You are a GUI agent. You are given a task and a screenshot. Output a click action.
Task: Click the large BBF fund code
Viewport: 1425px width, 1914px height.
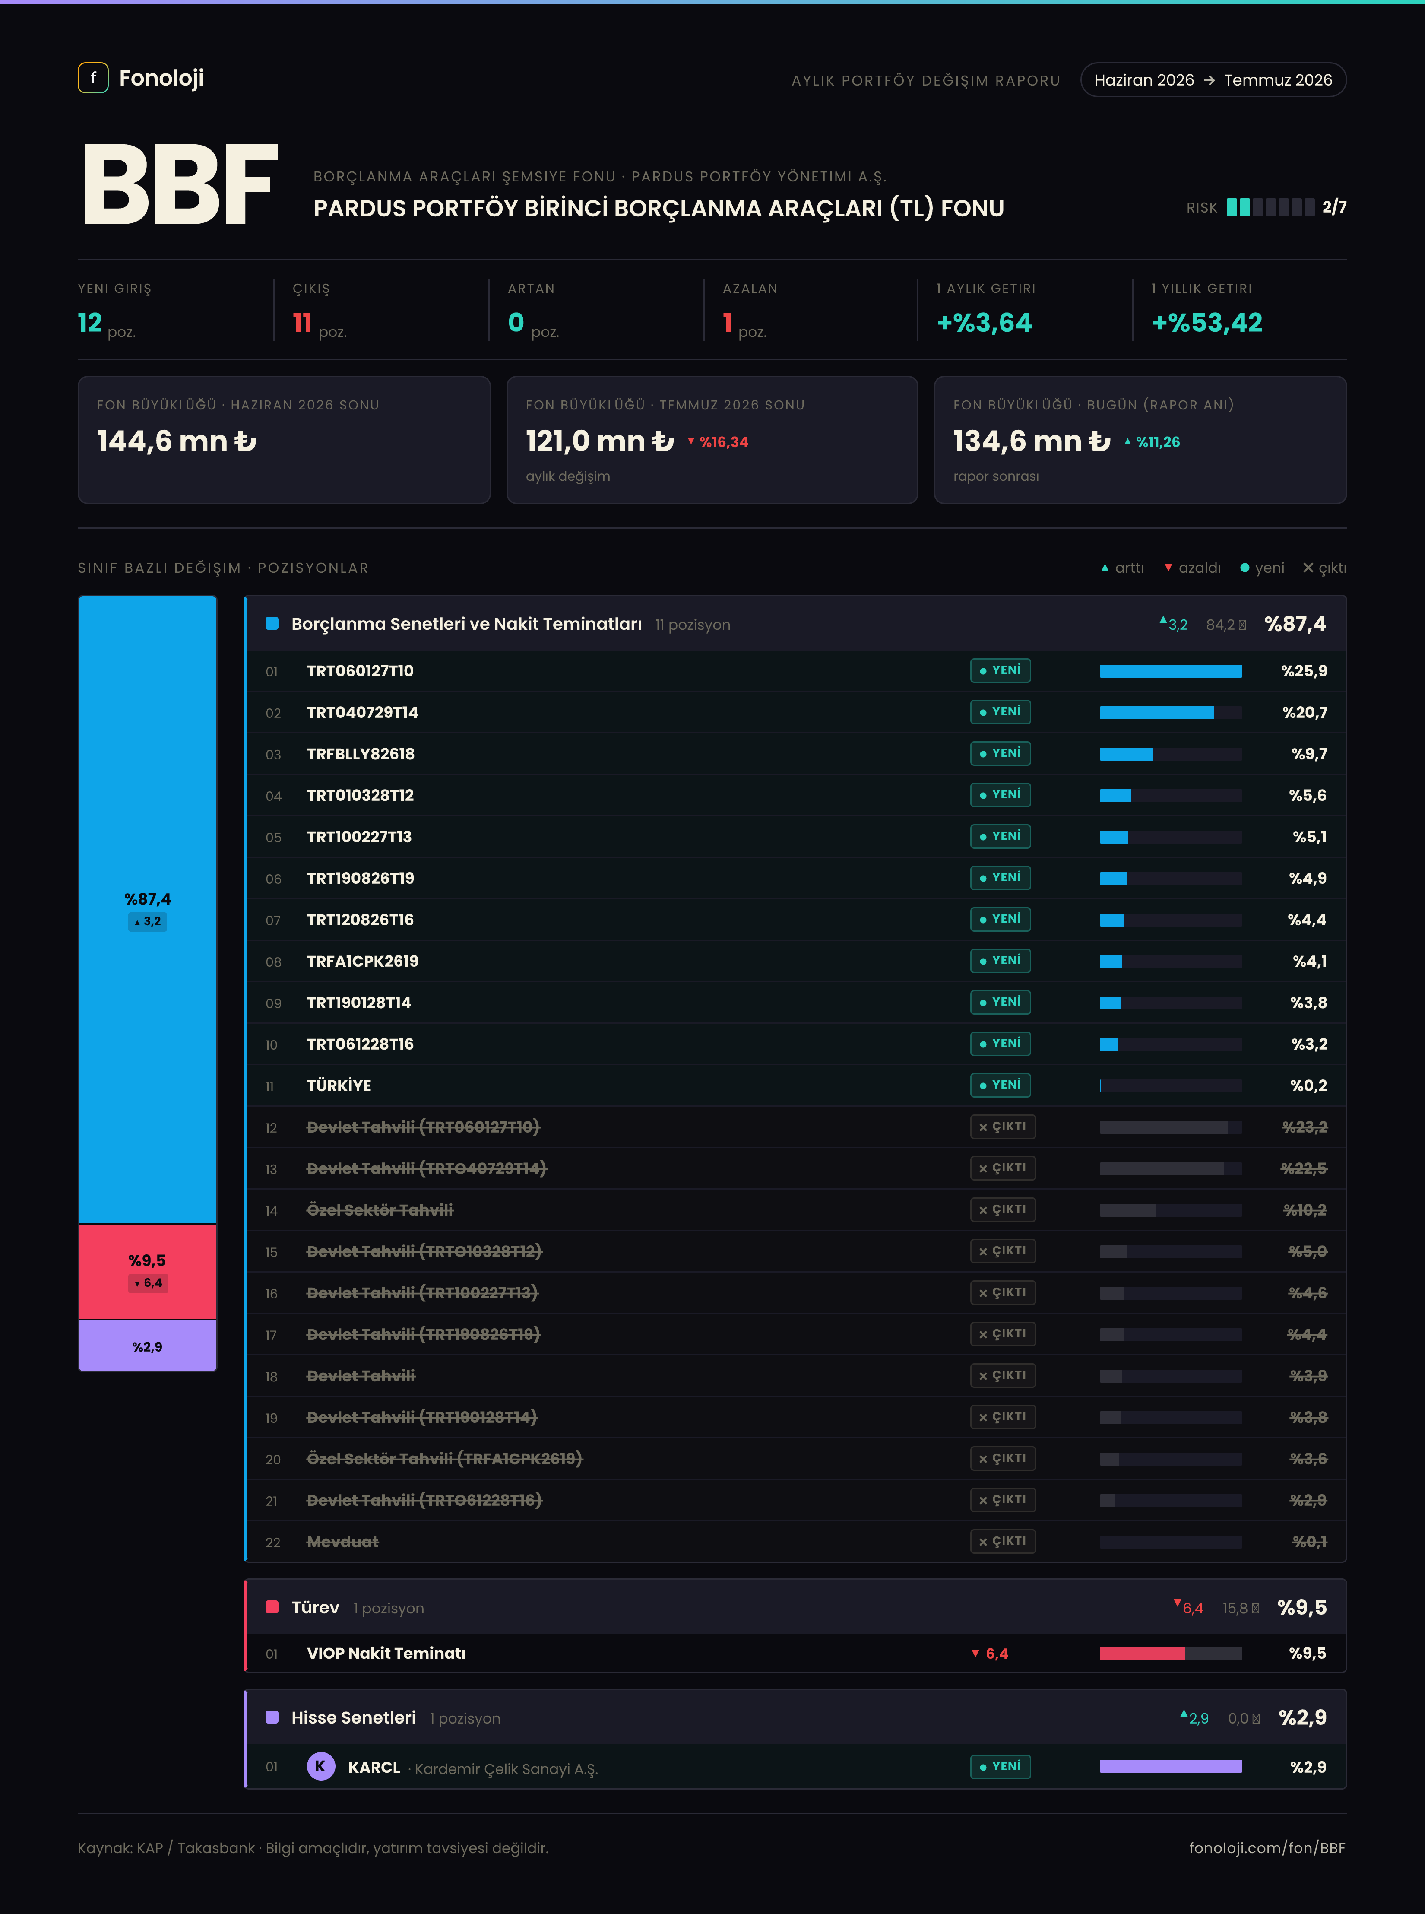[x=180, y=186]
